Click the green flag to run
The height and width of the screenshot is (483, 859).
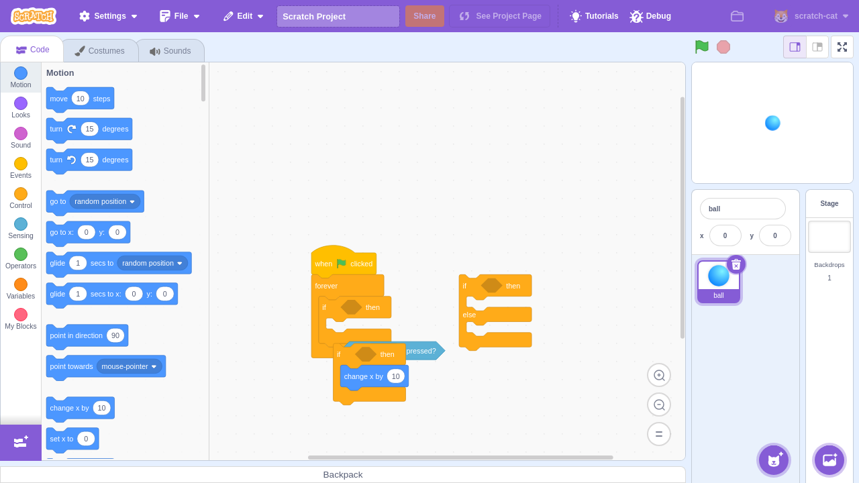coord(702,47)
